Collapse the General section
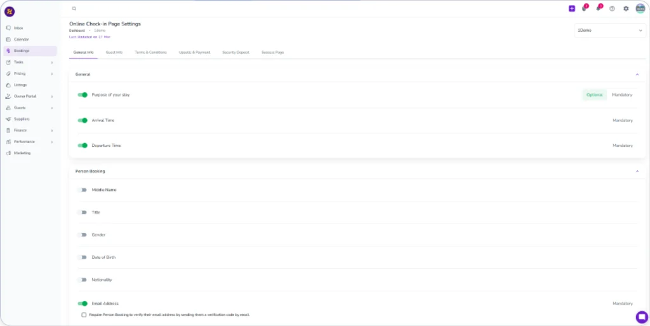The width and height of the screenshot is (650, 326). pos(637,74)
